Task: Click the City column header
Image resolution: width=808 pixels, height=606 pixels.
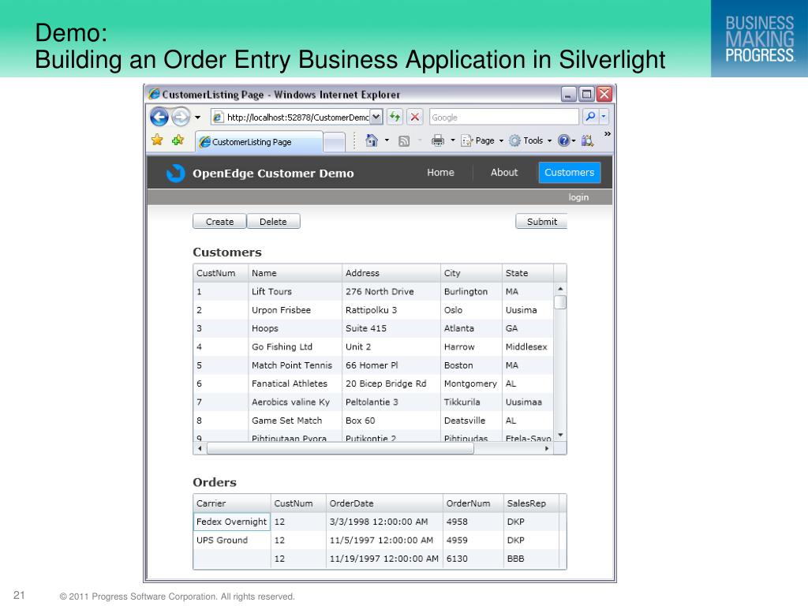Action: click(471, 273)
